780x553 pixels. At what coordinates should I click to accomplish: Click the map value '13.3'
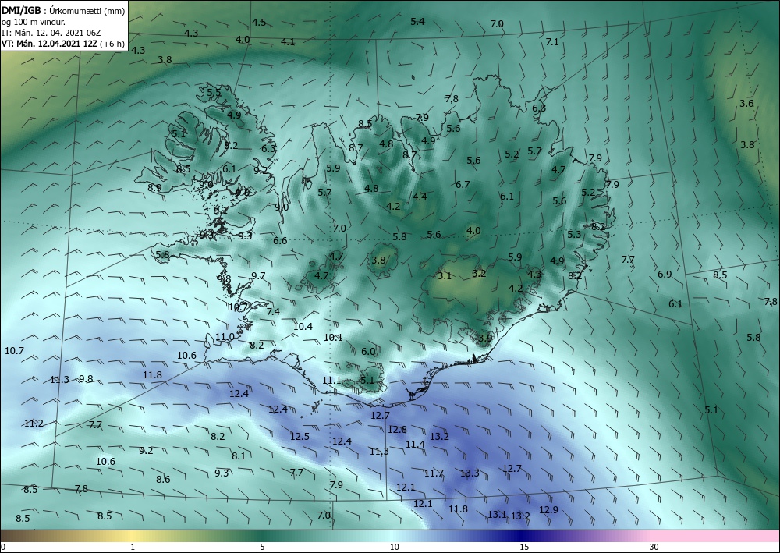pos(470,473)
